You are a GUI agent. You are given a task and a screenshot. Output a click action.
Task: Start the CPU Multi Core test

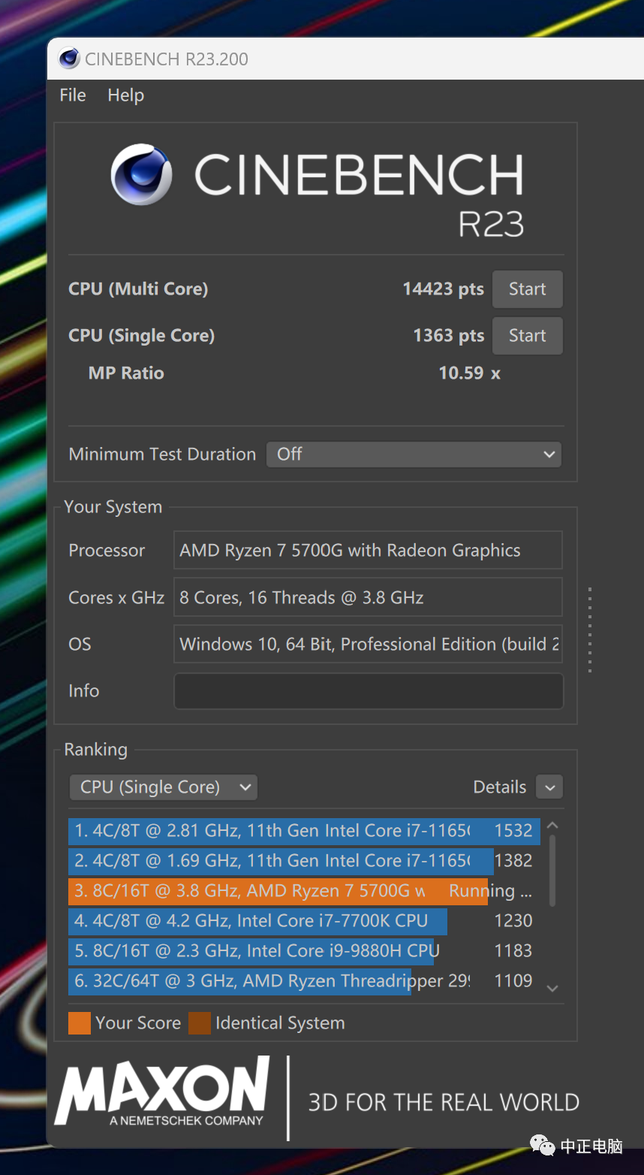527,289
